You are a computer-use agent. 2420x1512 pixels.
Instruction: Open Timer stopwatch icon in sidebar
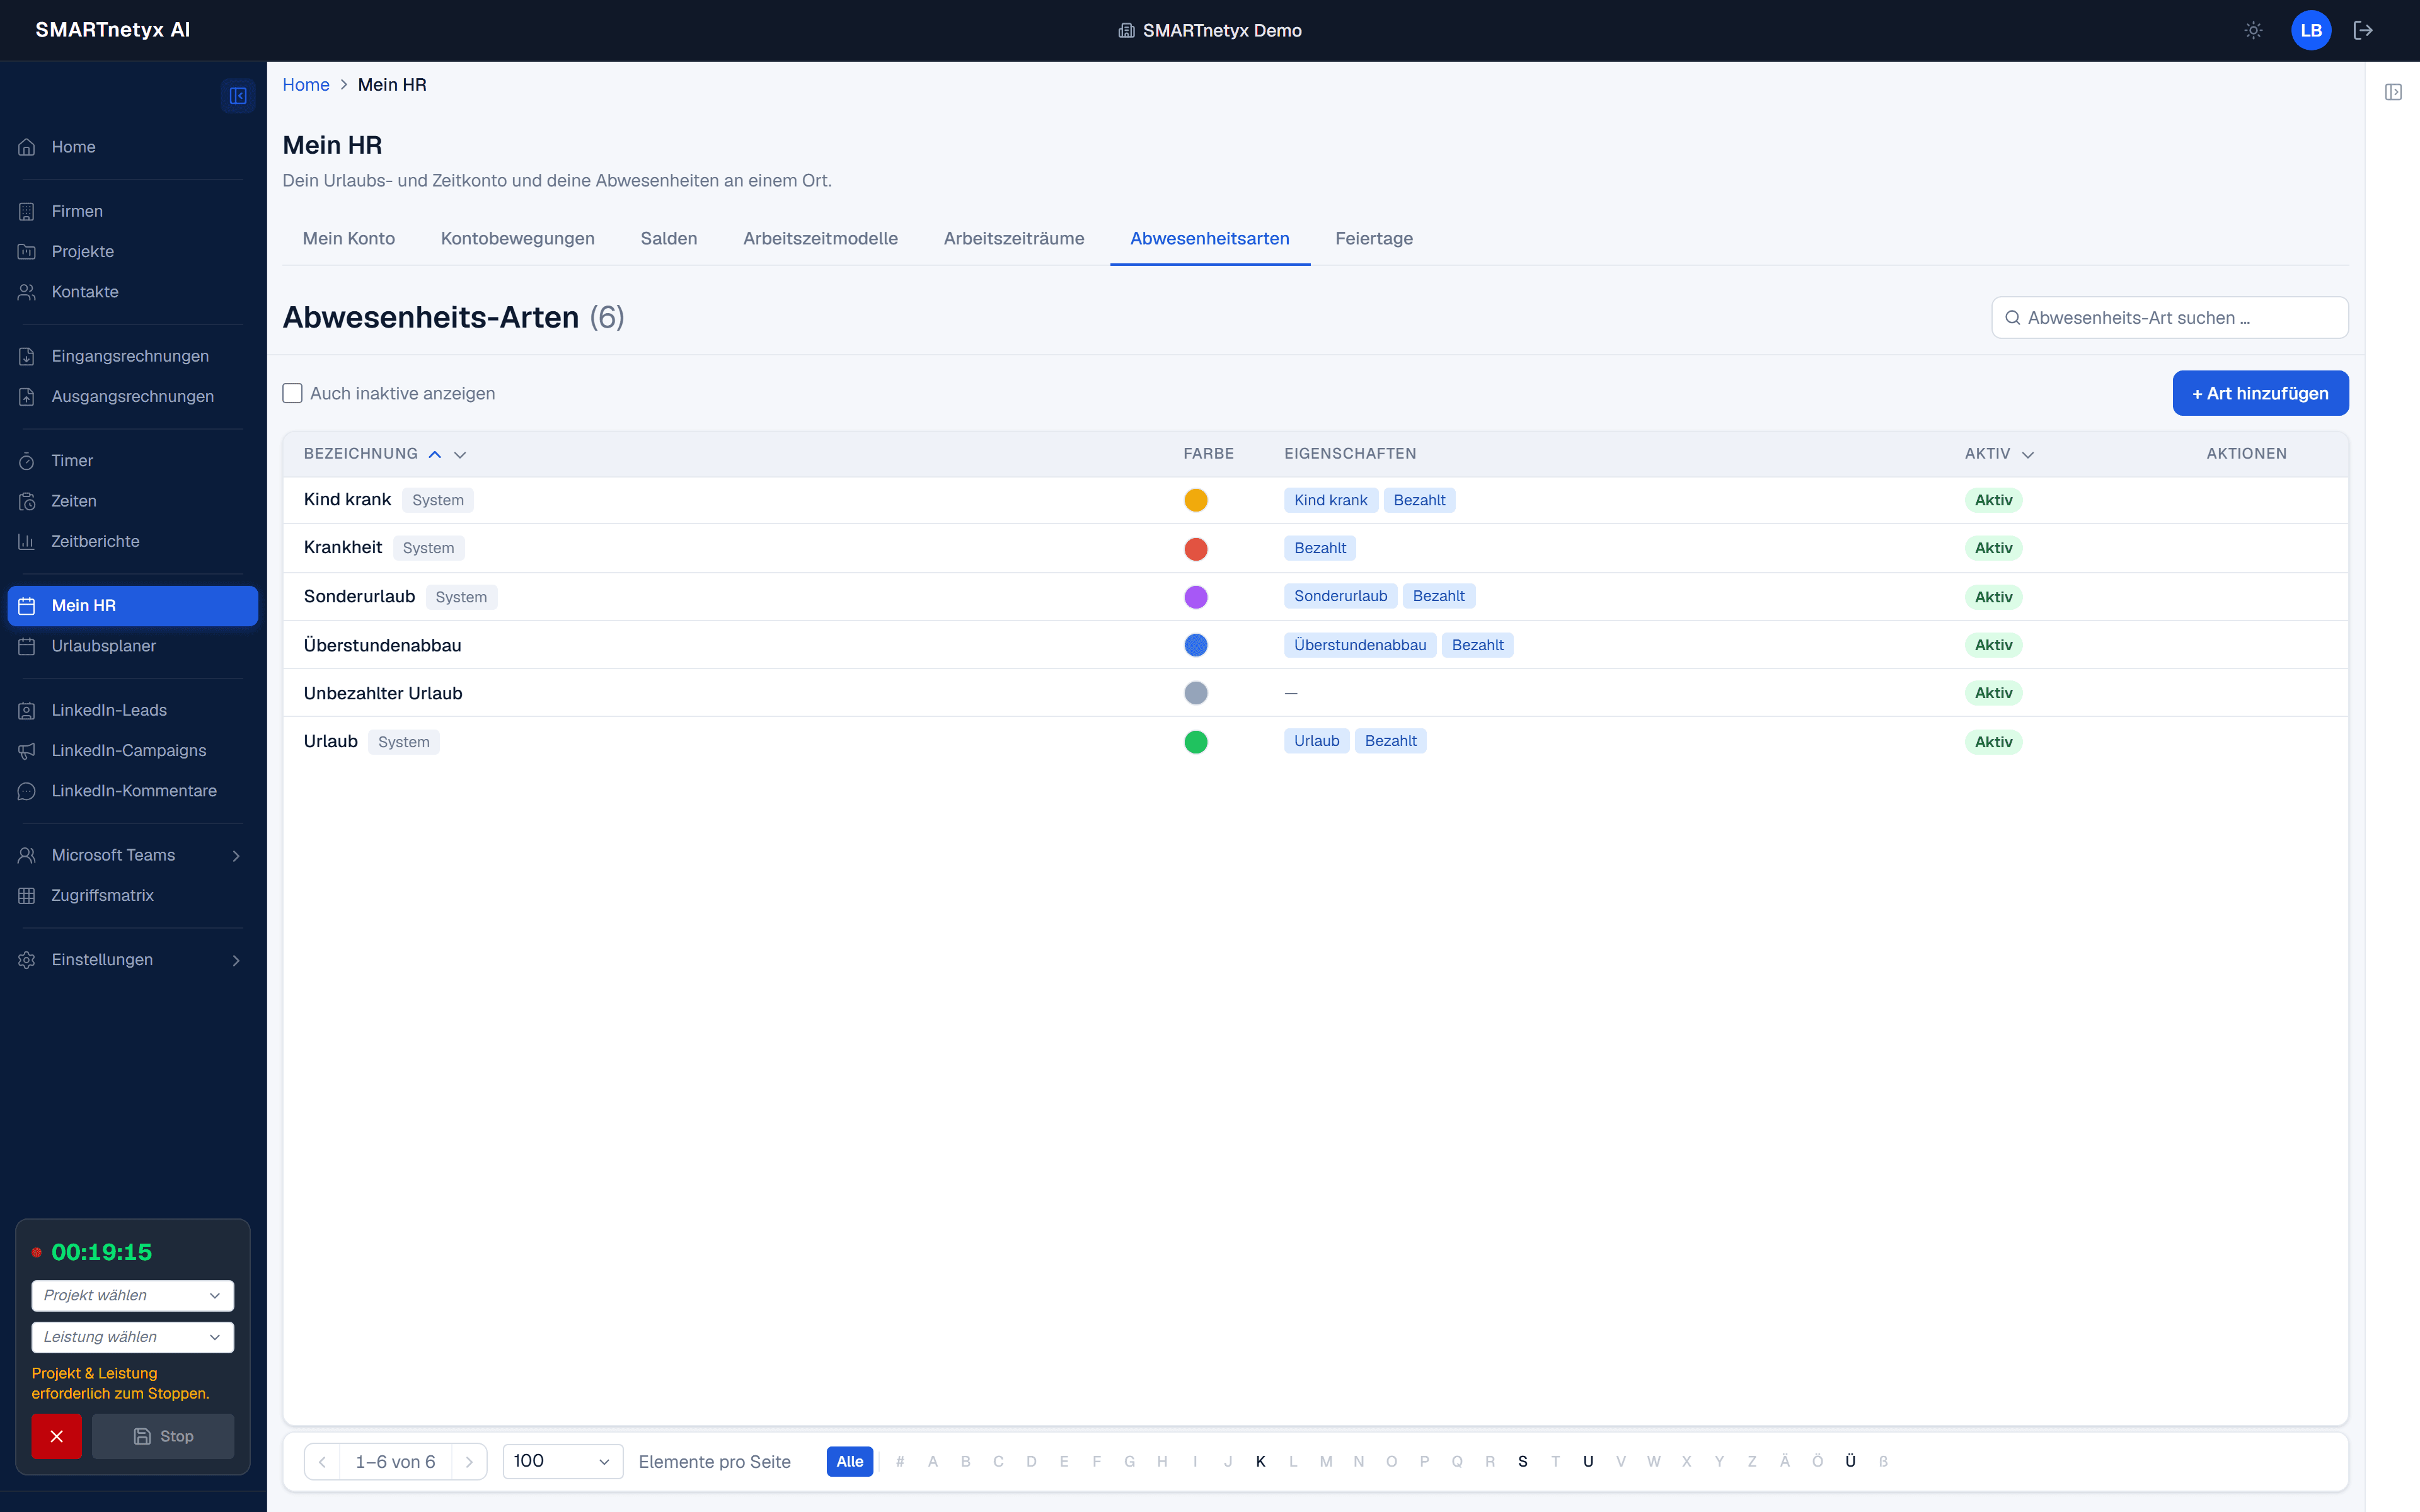coord(27,461)
